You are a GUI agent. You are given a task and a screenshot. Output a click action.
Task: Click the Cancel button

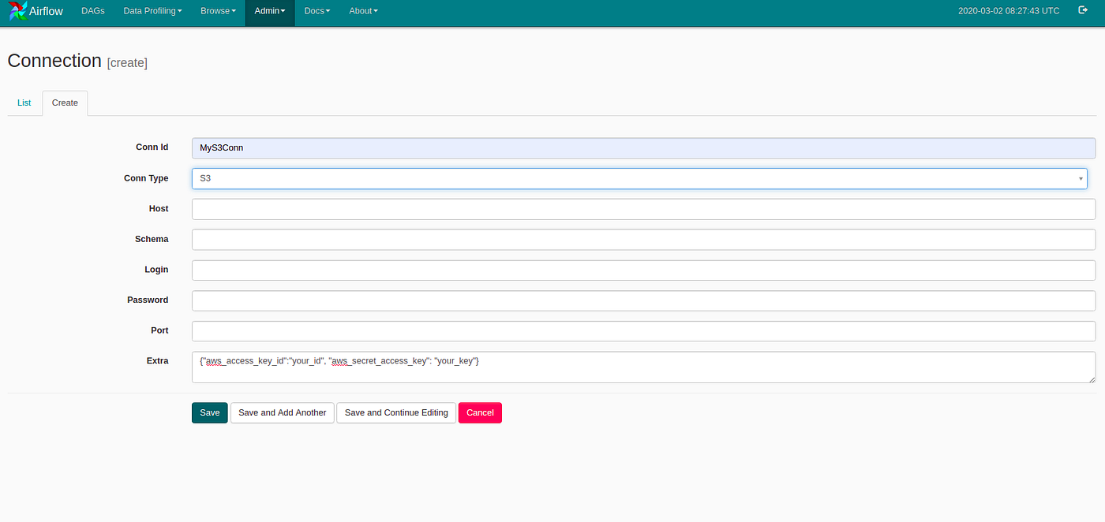480,412
